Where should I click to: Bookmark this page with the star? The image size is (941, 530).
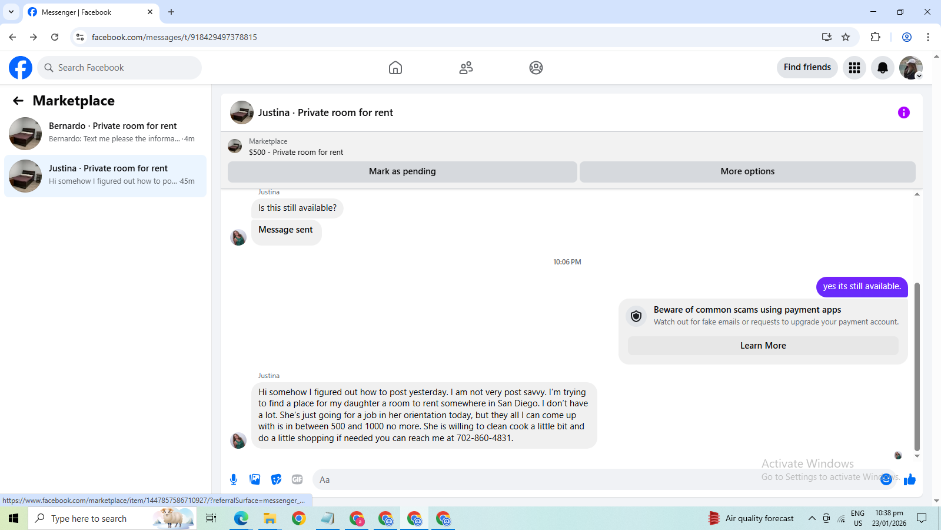846,37
